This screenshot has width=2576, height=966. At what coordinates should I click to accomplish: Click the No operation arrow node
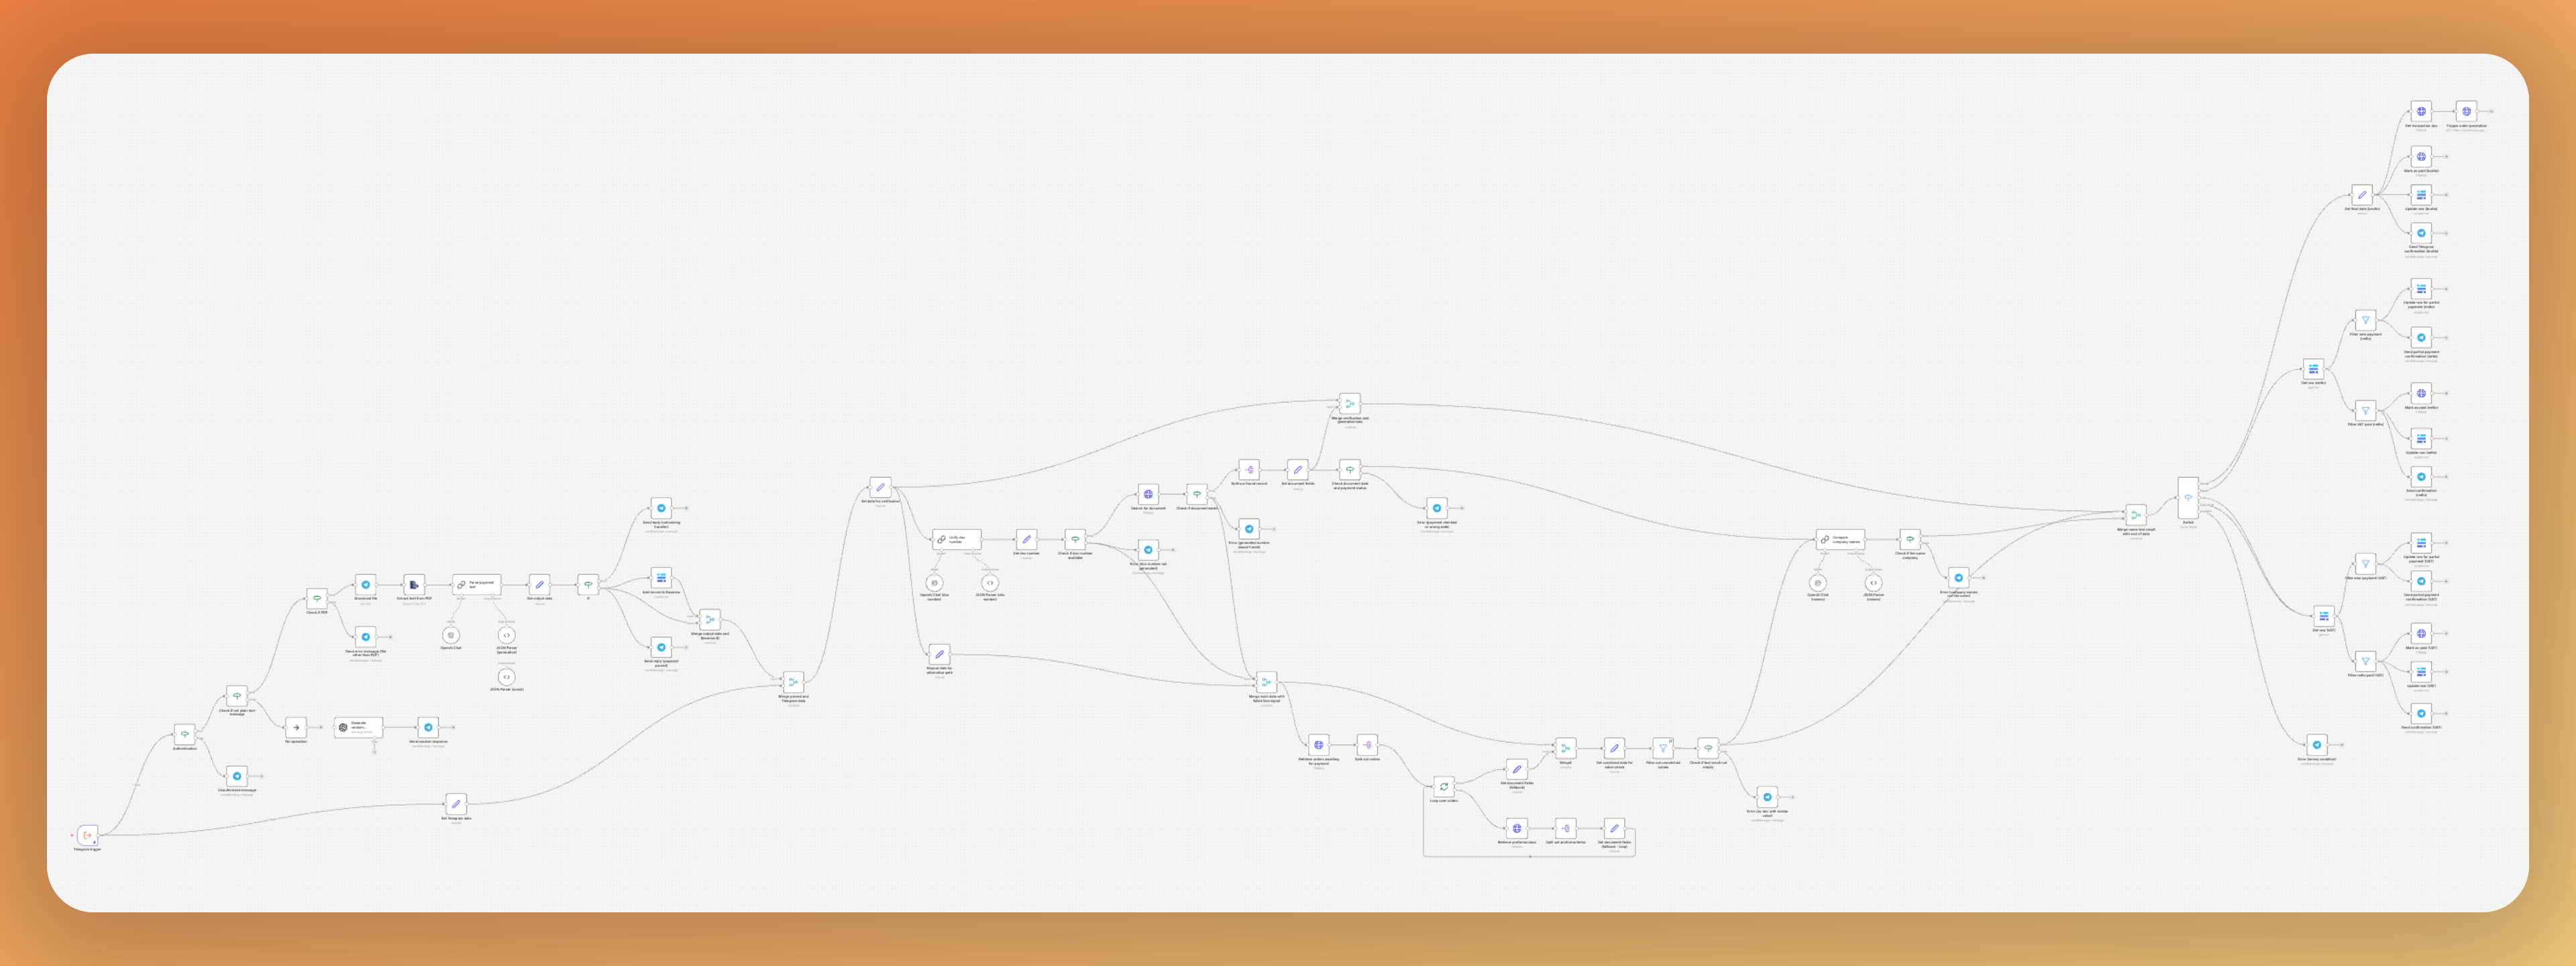point(296,727)
